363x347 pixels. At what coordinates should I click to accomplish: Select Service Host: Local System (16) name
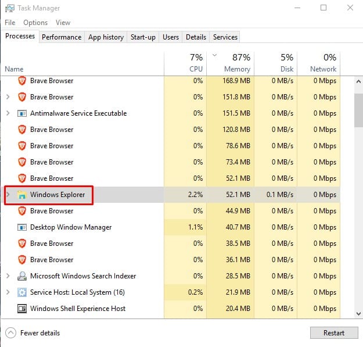pyautogui.click(x=77, y=292)
